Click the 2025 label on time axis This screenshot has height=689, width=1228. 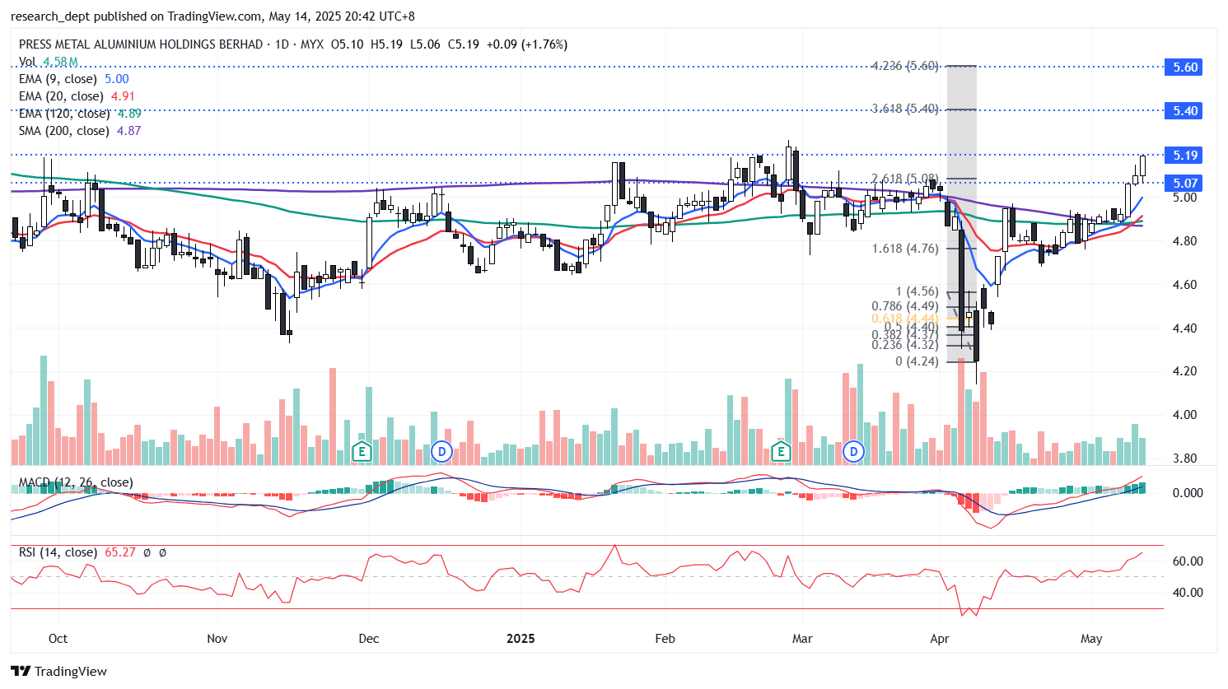point(521,639)
